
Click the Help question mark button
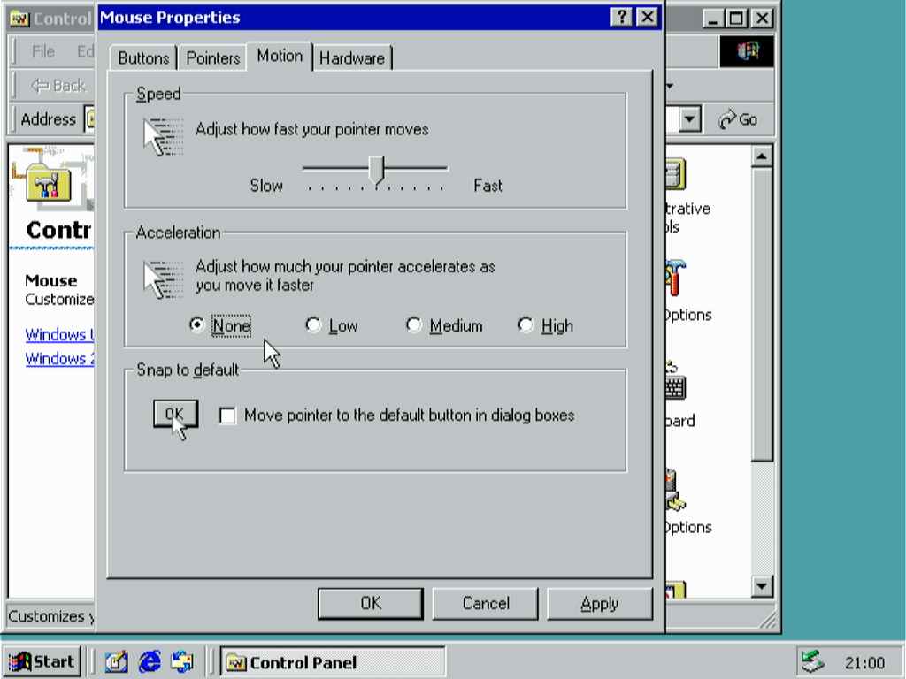pyautogui.click(x=622, y=18)
